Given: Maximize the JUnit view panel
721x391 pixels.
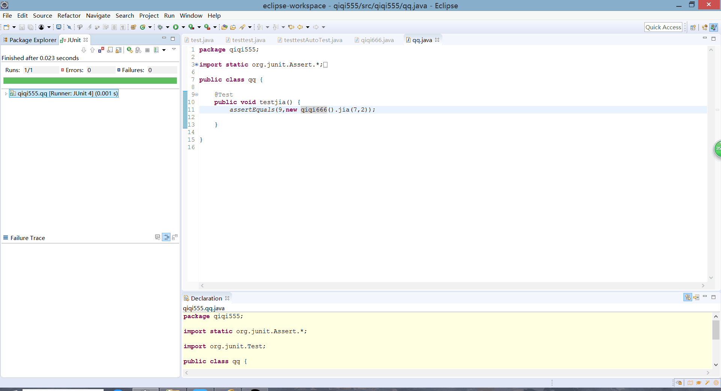Looking at the screenshot, I should coord(173,38).
